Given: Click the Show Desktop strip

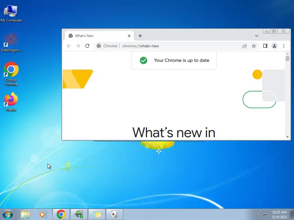Looking at the screenshot, I should click(x=292, y=214).
